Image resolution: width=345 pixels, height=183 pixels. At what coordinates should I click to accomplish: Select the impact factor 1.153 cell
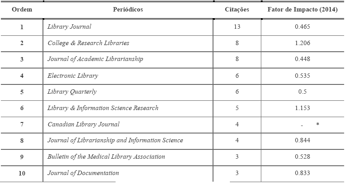[302, 108]
